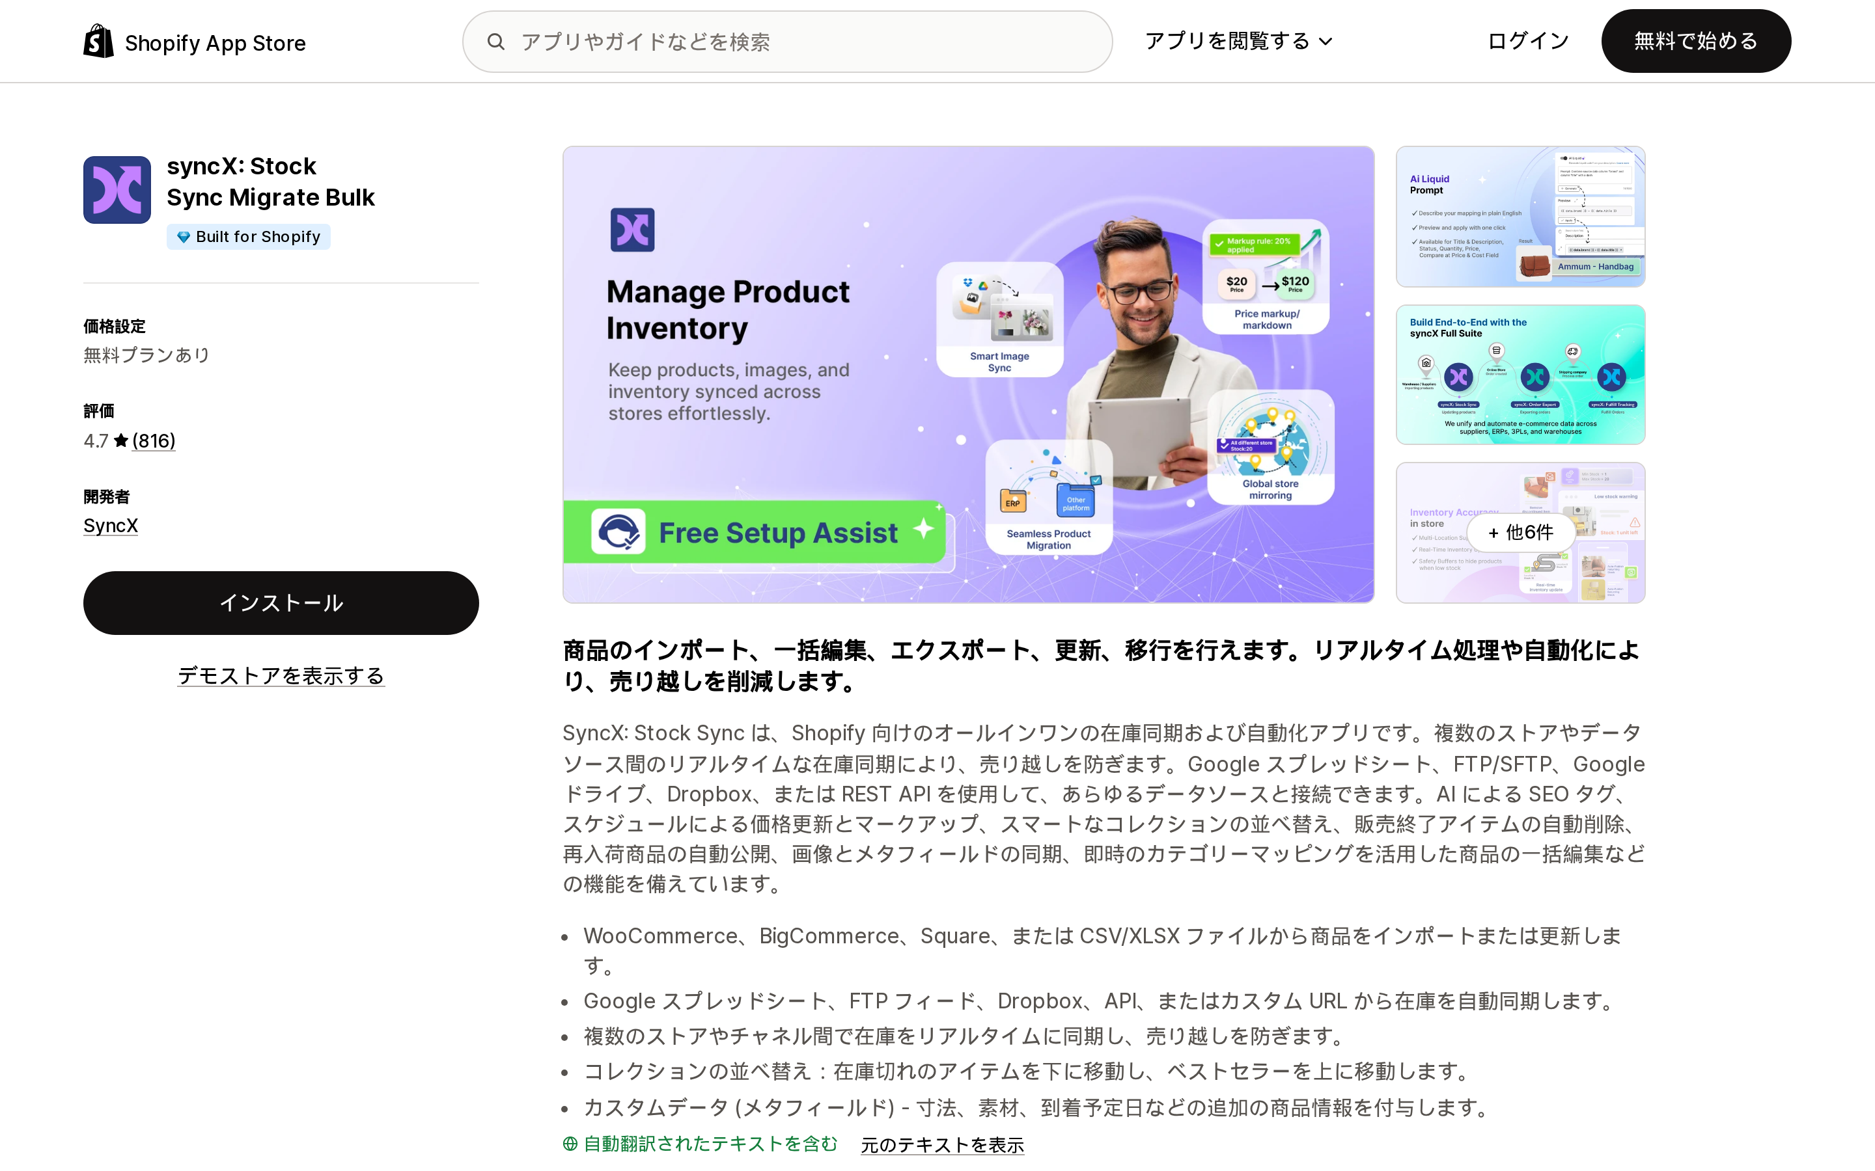This screenshot has width=1875, height=1171.
Task: Click the 無料プランあり pricing text
Action: click(147, 355)
